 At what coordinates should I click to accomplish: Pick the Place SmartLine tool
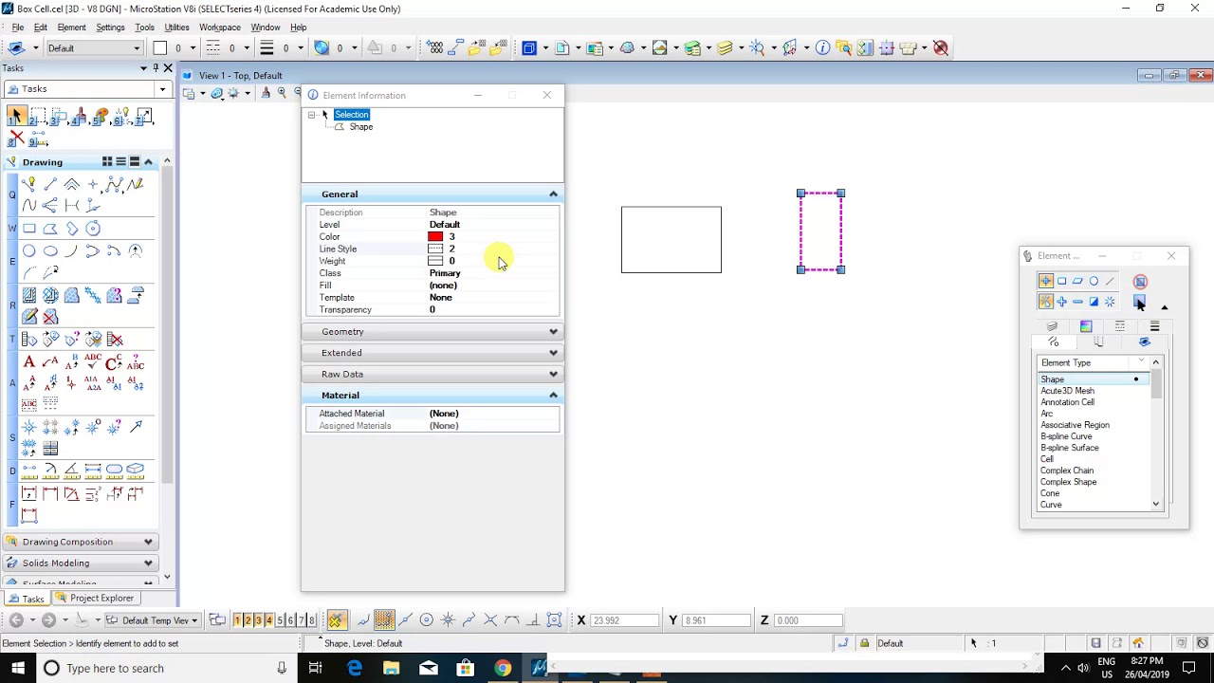pos(29,184)
